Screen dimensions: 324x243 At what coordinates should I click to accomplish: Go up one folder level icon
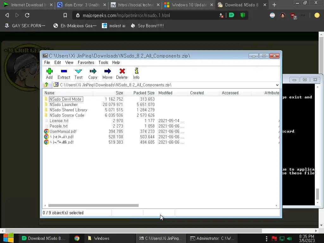pyautogui.click(x=46, y=85)
